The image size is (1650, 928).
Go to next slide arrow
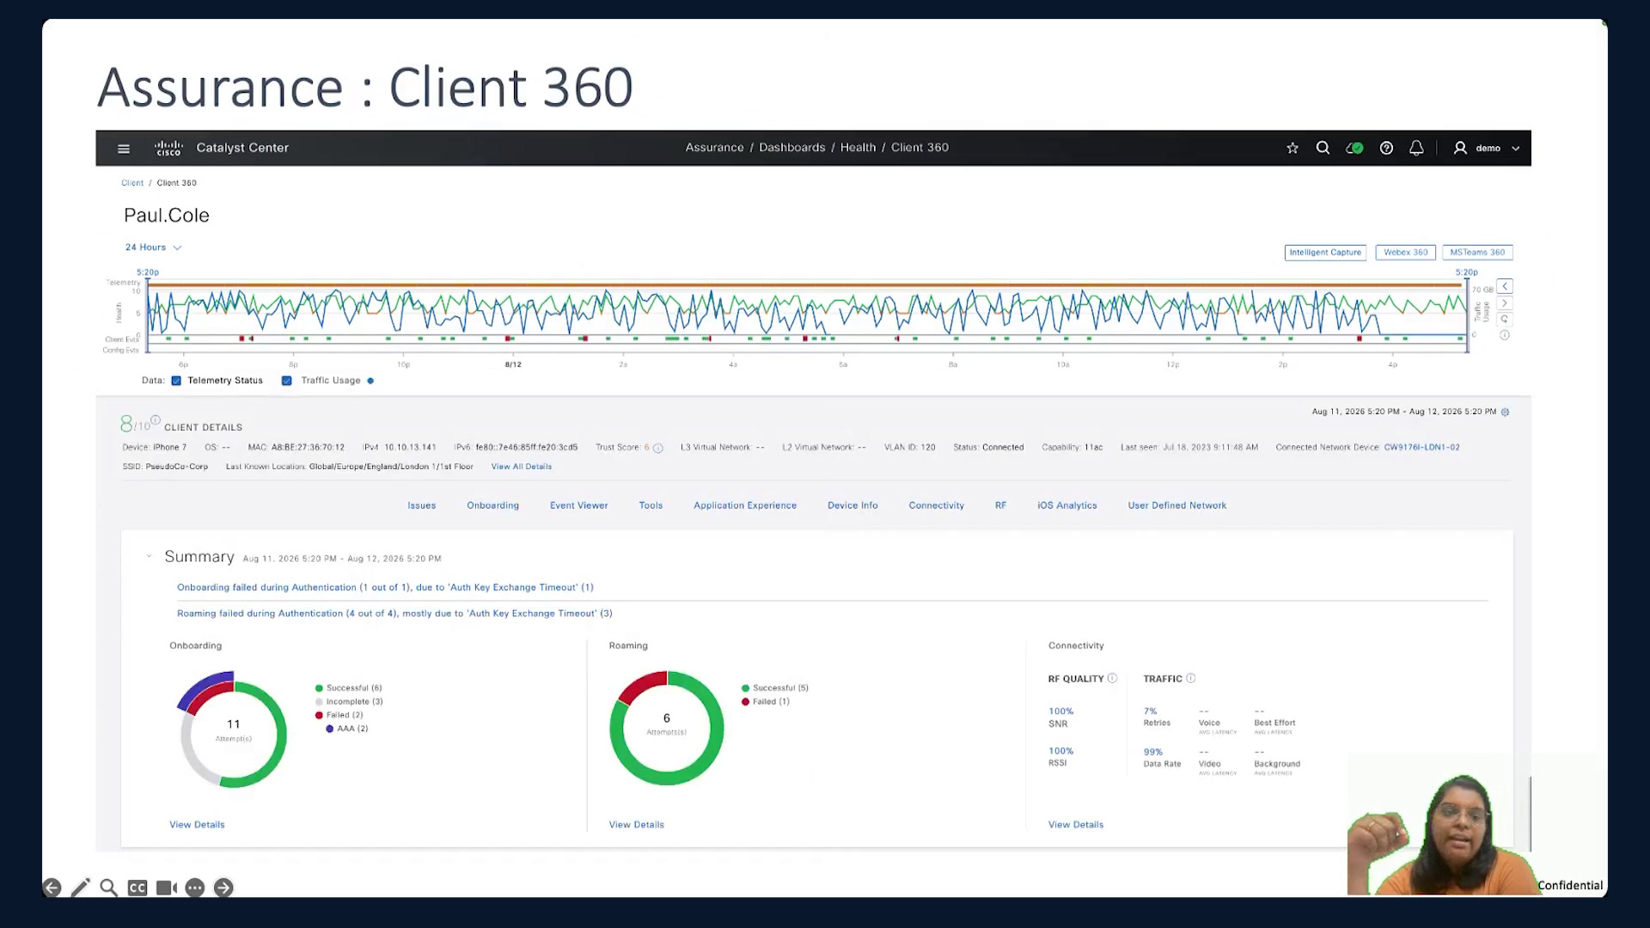point(223,888)
